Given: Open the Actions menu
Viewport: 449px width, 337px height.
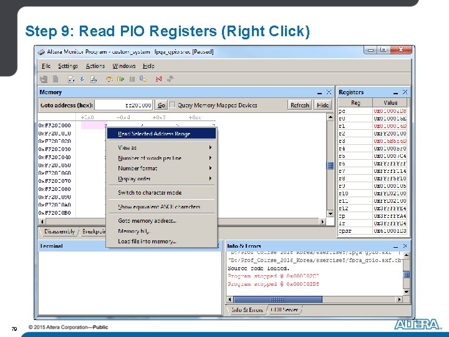Looking at the screenshot, I should pyautogui.click(x=95, y=66).
